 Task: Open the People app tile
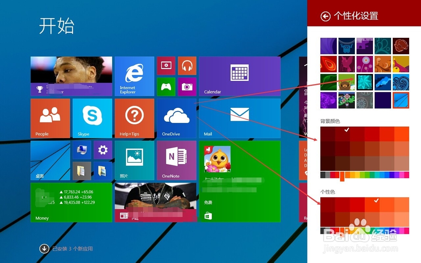click(50, 118)
